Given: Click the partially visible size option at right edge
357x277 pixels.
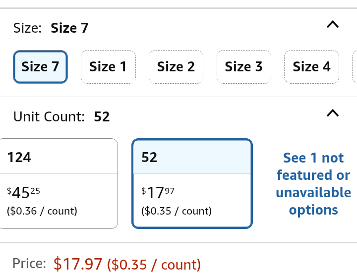Looking at the screenshot, I should point(354,67).
